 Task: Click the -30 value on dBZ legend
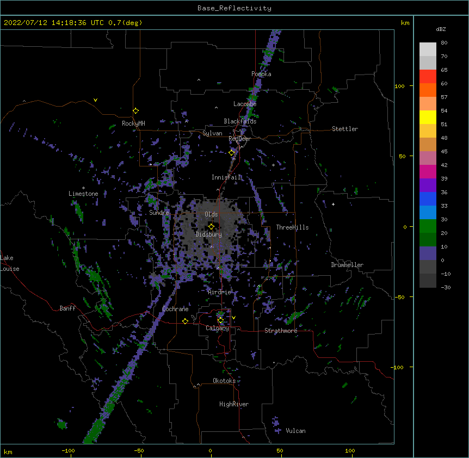pyautogui.click(x=446, y=288)
